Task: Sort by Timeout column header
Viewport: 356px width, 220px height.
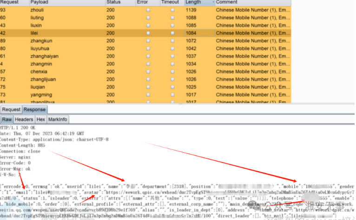Action: (x=172, y=2)
